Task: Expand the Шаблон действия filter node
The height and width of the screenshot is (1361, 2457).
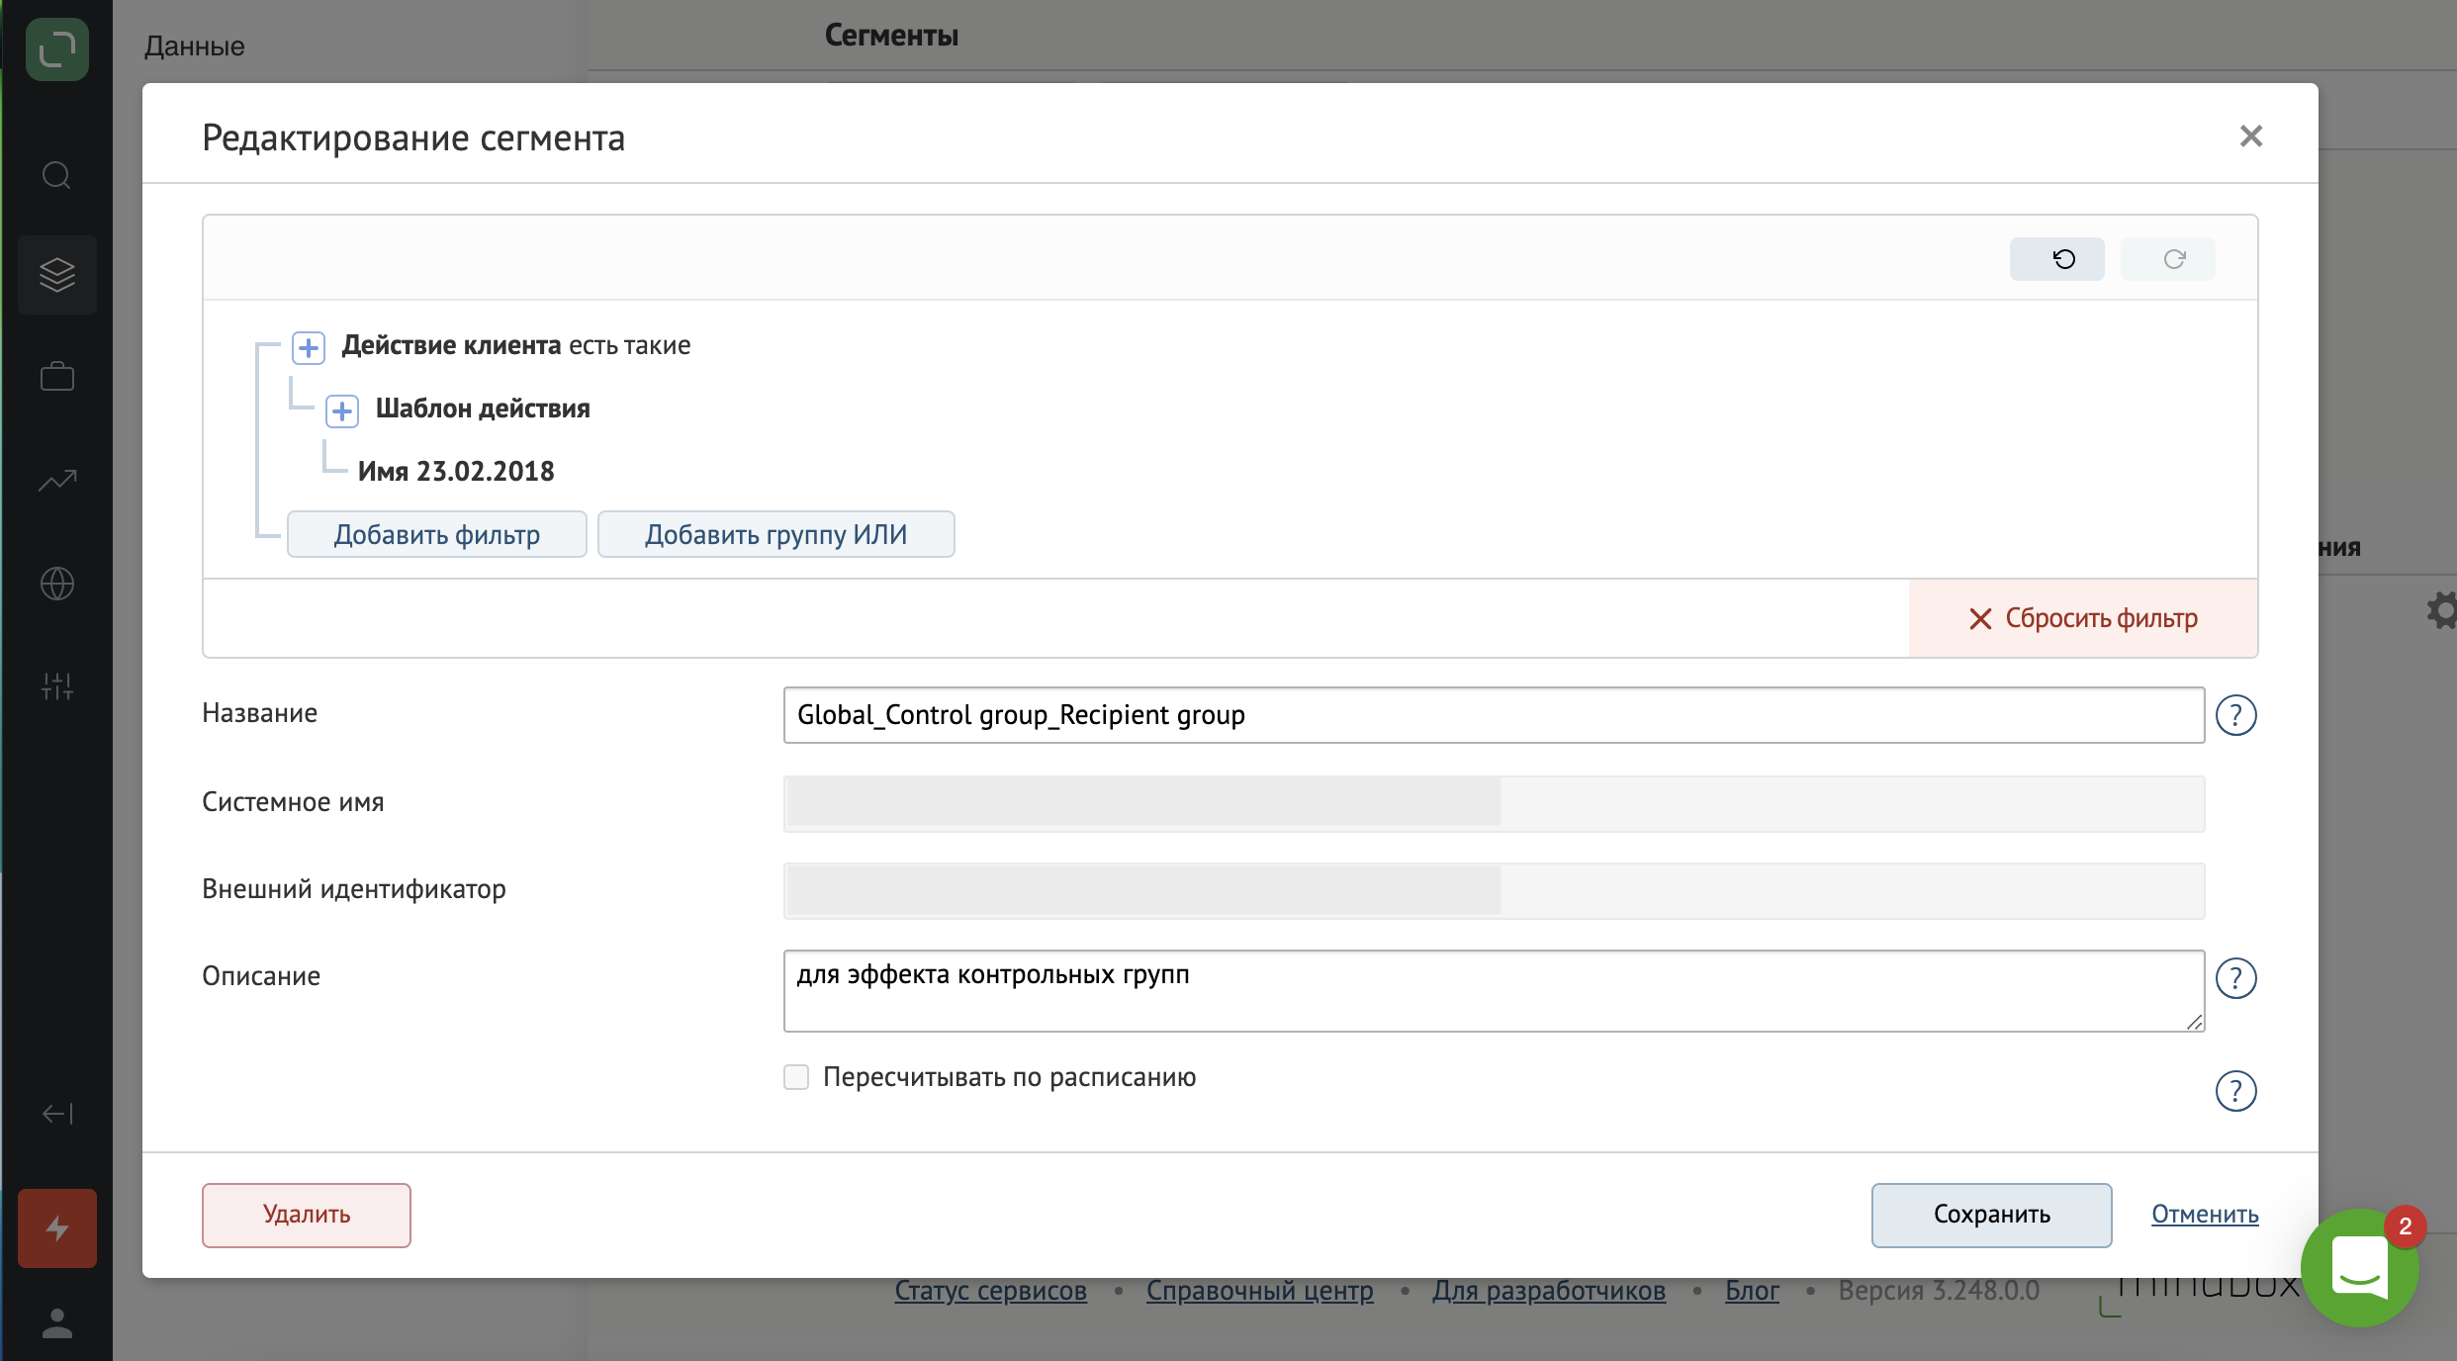Action: point(342,410)
